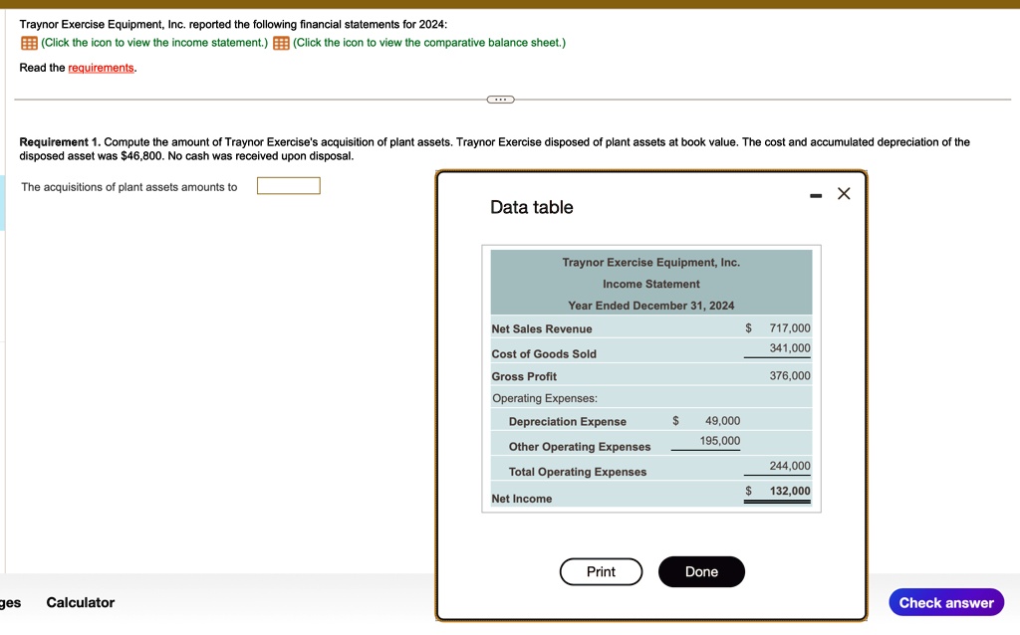Expand the collapsed section ellipsis handle
The height and width of the screenshot is (635, 1020).
pos(500,100)
